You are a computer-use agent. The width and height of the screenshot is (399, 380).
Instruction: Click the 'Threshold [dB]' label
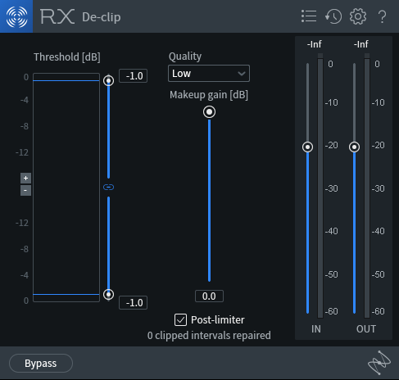pyautogui.click(x=67, y=57)
